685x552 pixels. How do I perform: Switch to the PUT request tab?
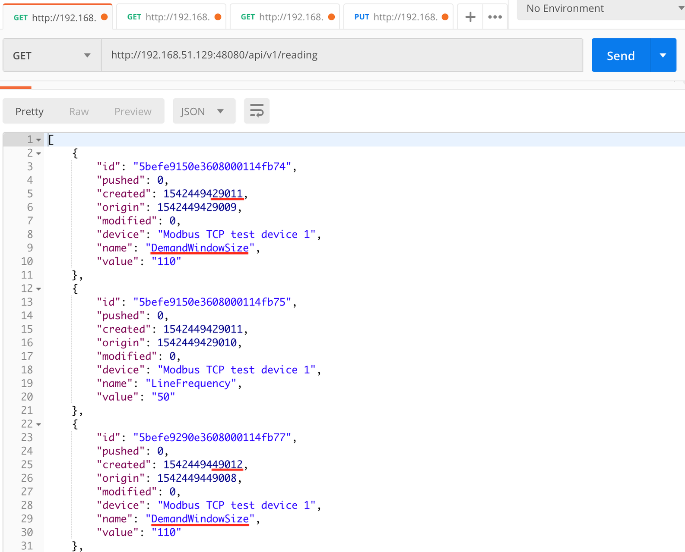tap(395, 17)
